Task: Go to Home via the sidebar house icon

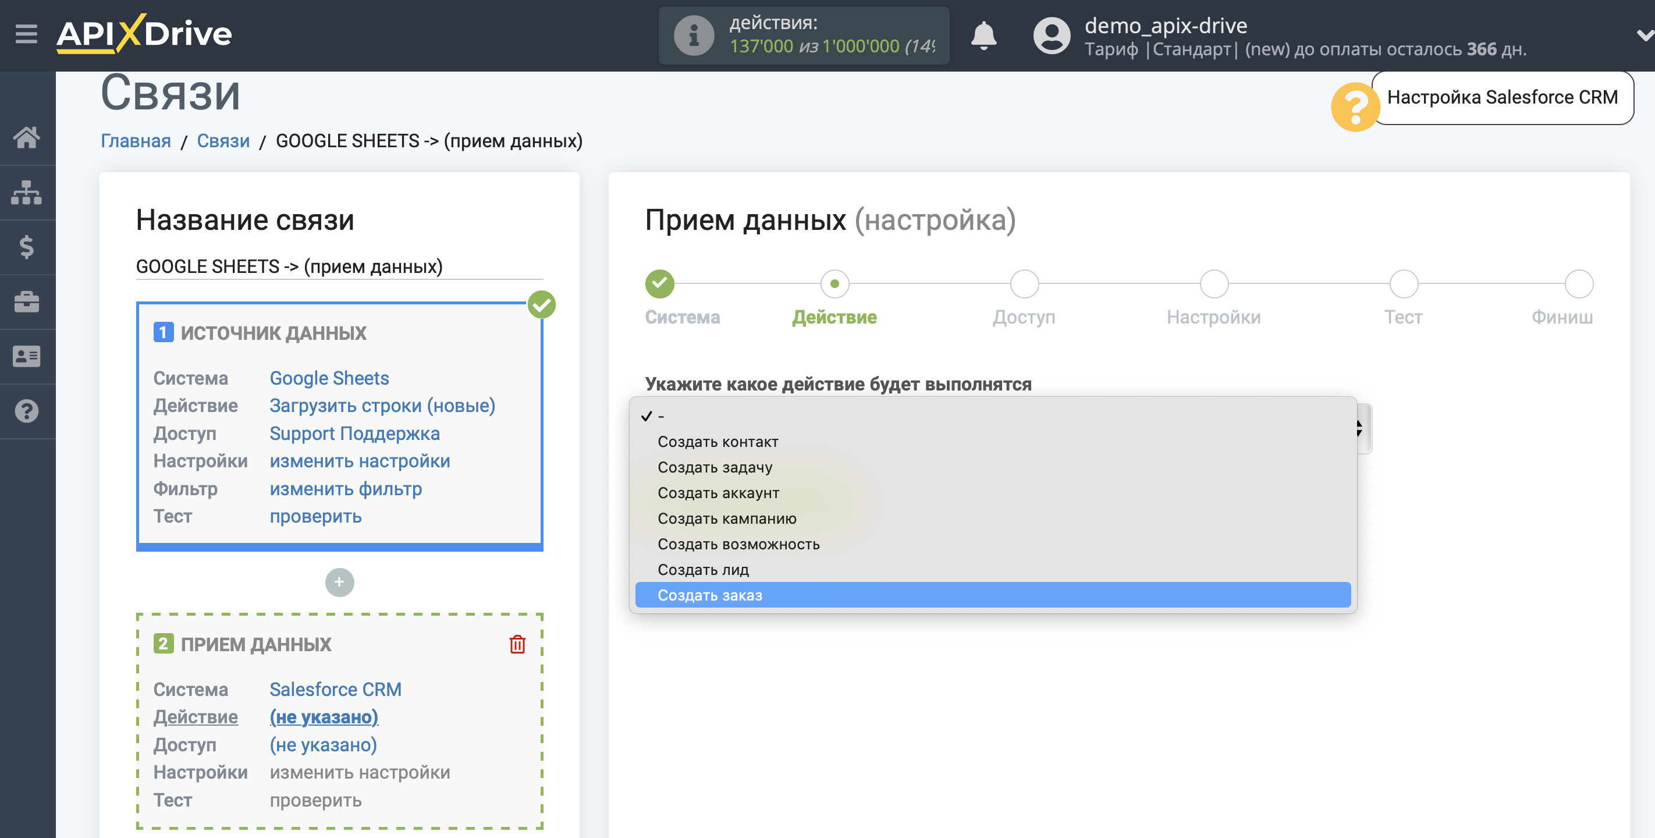Action: tap(26, 137)
